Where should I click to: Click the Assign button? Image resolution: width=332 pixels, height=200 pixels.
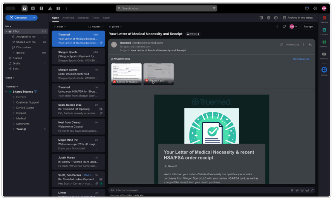click(308, 27)
